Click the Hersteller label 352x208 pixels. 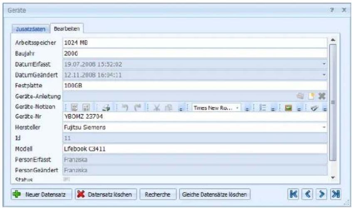tap(27, 127)
